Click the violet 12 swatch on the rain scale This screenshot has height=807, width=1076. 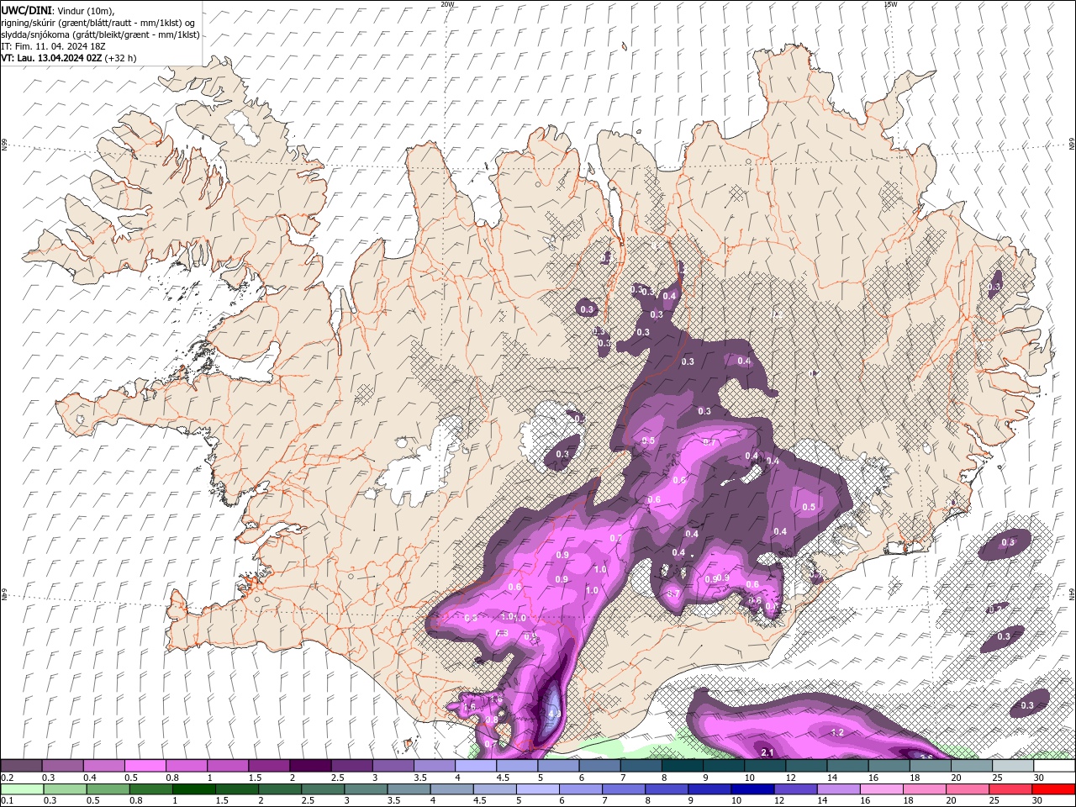[x=796, y=789]
